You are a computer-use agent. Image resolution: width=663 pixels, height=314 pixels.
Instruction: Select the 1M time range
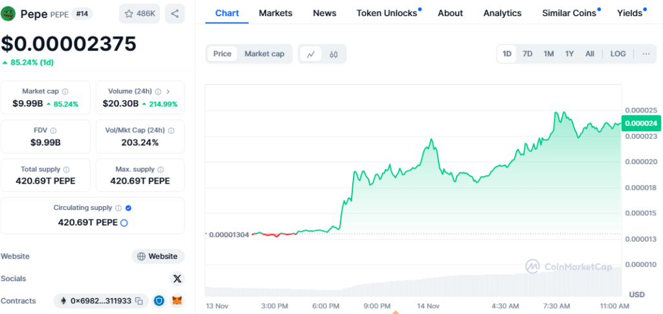549,54
